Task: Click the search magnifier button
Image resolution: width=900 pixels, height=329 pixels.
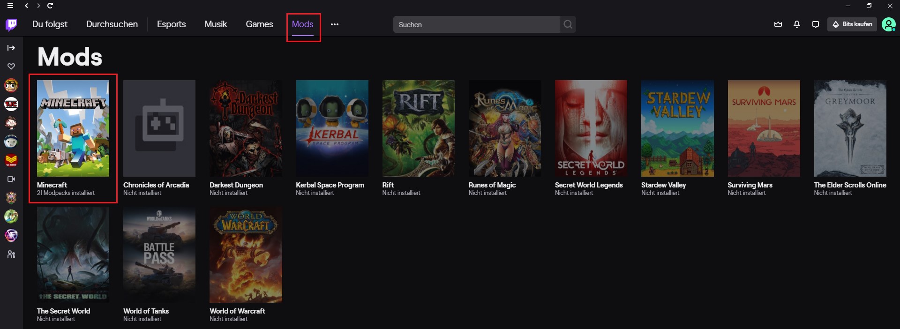Action: (568, 24)
